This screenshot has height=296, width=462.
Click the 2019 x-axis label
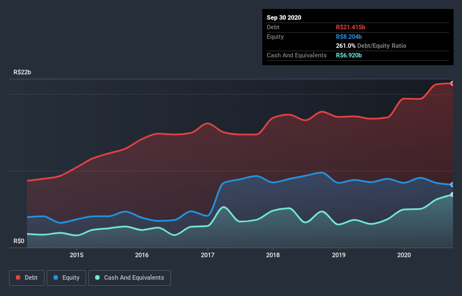pyautogui.click(x=339, y=255)
